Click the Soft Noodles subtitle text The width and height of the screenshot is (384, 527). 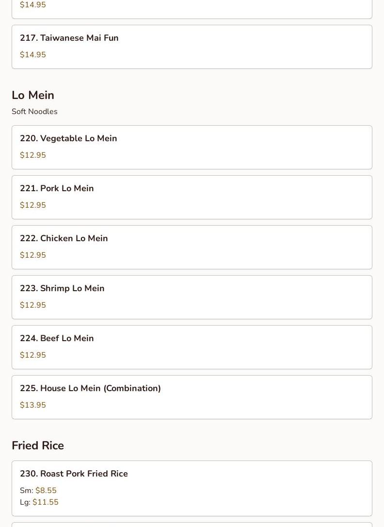(34, 112)
